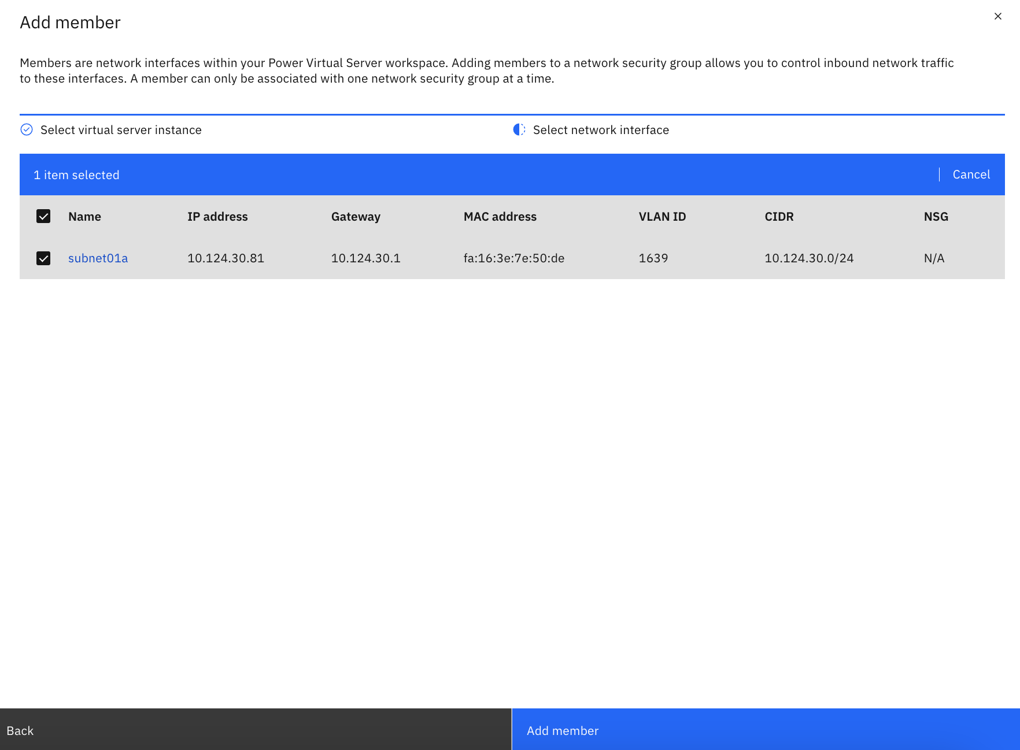
Task: Uncheck the subnet01a row checkbox
Action: [43, 258]
